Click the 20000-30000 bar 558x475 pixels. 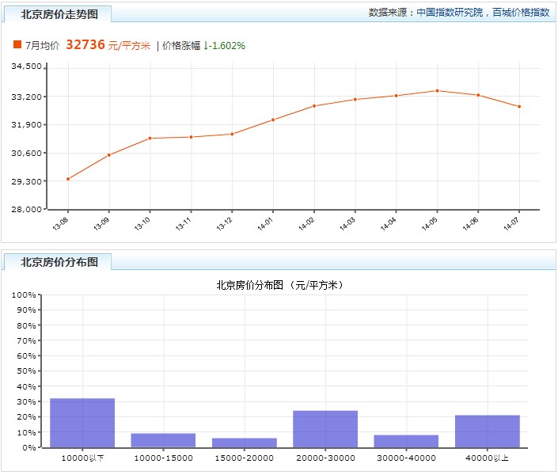click(x=325, y=429)
